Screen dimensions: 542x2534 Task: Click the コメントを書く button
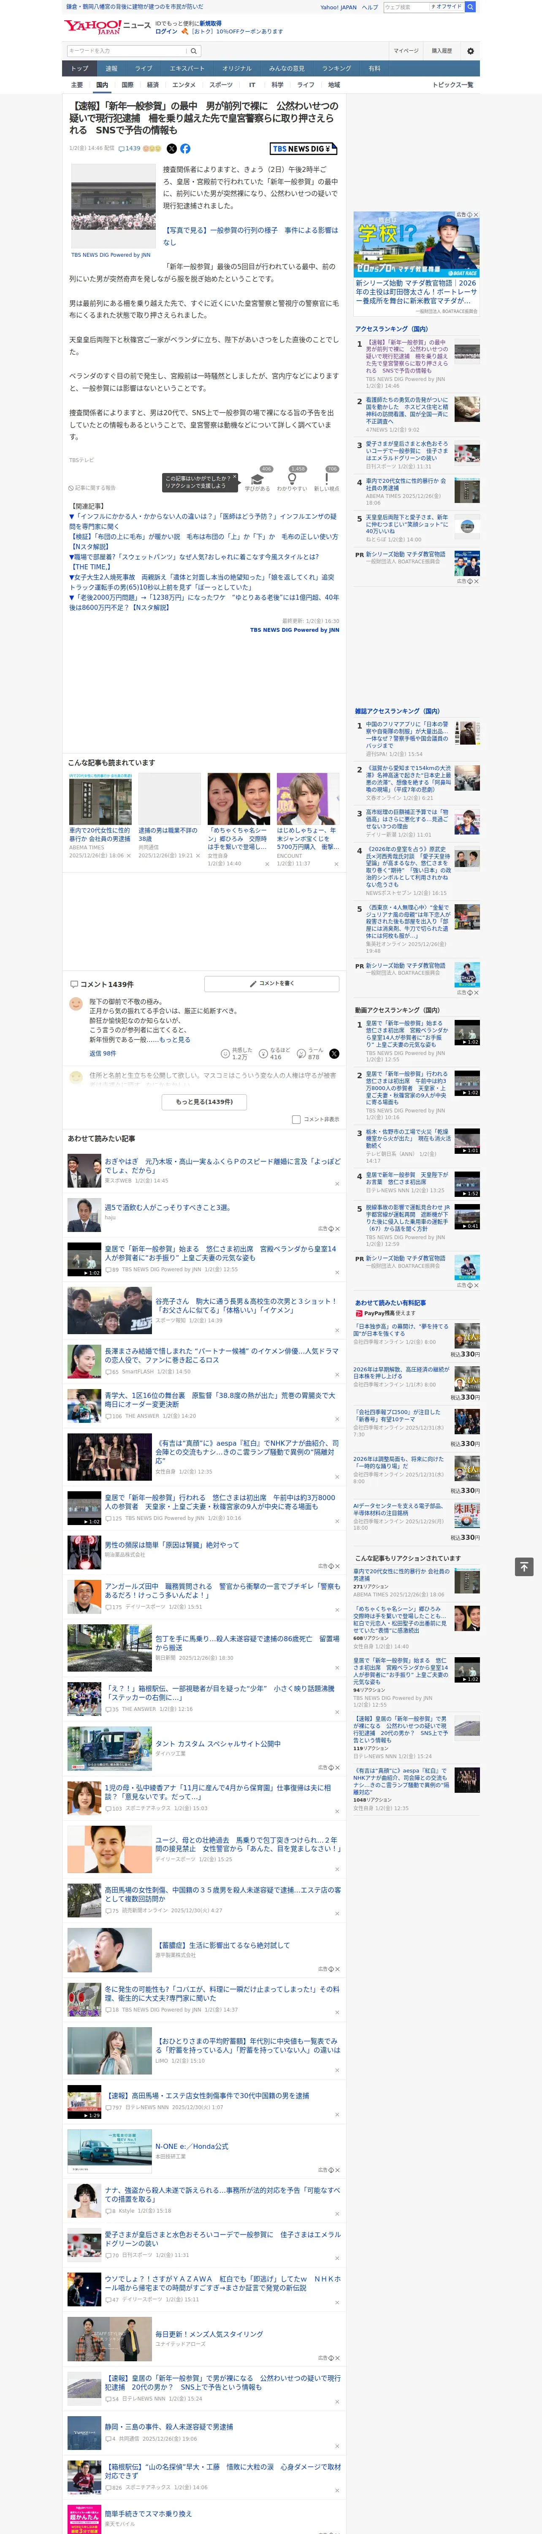click(271, 984)
